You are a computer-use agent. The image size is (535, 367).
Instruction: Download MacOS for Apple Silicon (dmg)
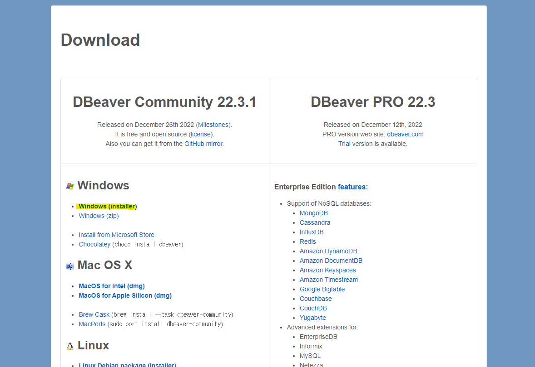click(125, 295)
